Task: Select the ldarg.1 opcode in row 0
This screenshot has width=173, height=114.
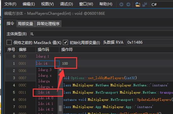Action: 42,56
